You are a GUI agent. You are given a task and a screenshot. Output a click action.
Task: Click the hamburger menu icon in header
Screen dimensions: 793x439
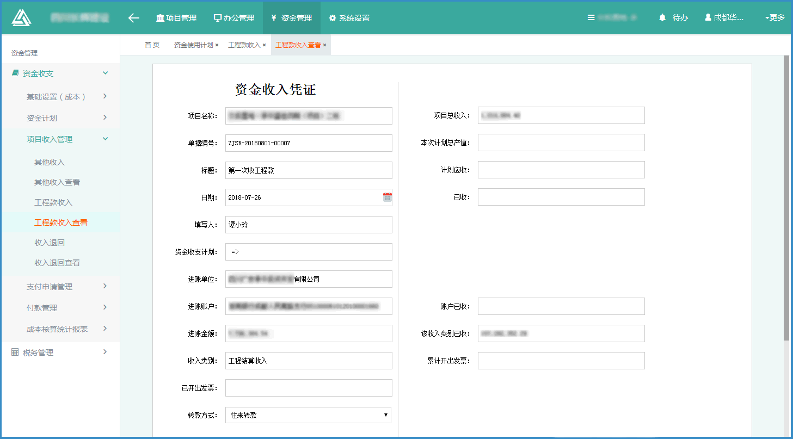pyautogui.click(x=591, y=18)
